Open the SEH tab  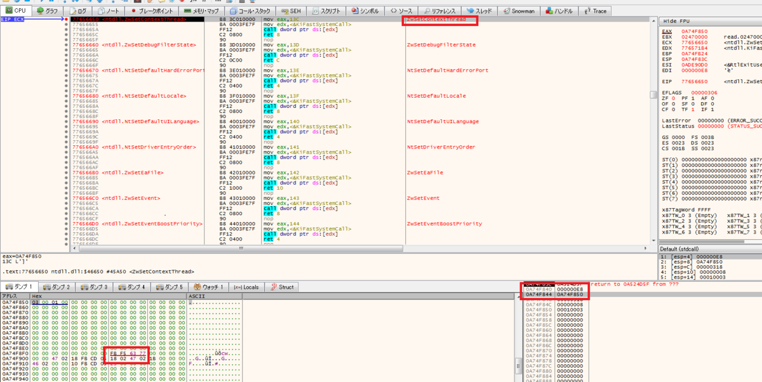point(292,11)
